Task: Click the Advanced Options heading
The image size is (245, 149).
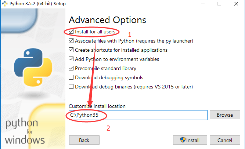Action: click(107, 20)
